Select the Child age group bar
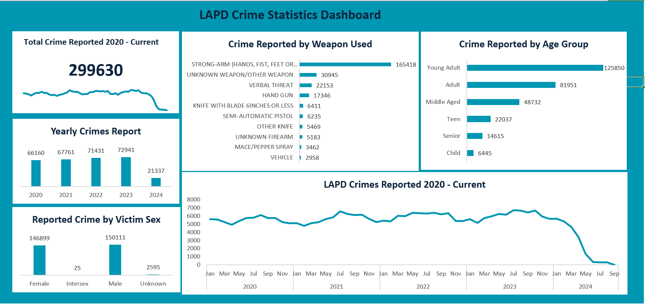 coord(471,153)
